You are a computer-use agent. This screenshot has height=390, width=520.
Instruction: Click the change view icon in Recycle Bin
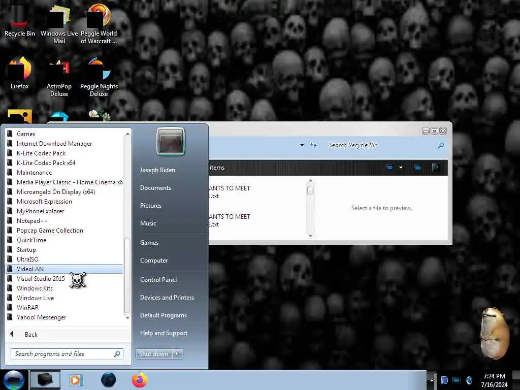pyautogui.click(x=389, y=168)
